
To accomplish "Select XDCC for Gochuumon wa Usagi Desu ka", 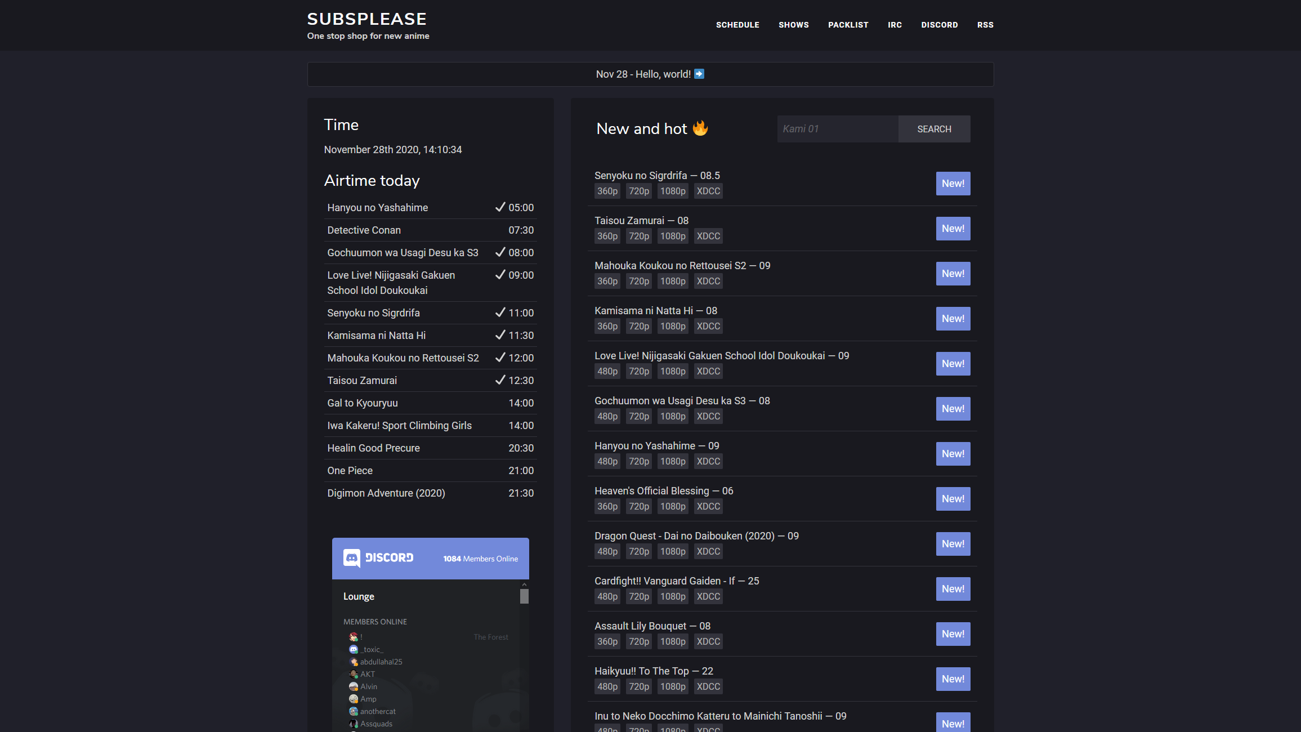I will [708, 416].
